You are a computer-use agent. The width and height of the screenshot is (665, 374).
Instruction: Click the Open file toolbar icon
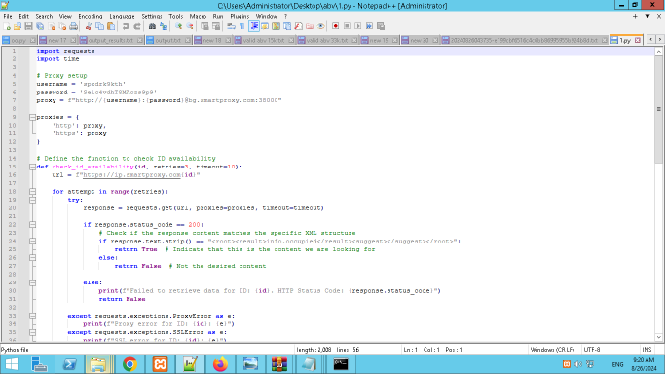[x=18, y=26]
